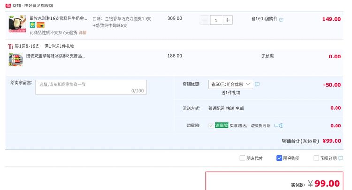Click the flavor text 金钻香草巧克力脆皮10支
Viewport: 352px width, 190px height.
[128, 19]
